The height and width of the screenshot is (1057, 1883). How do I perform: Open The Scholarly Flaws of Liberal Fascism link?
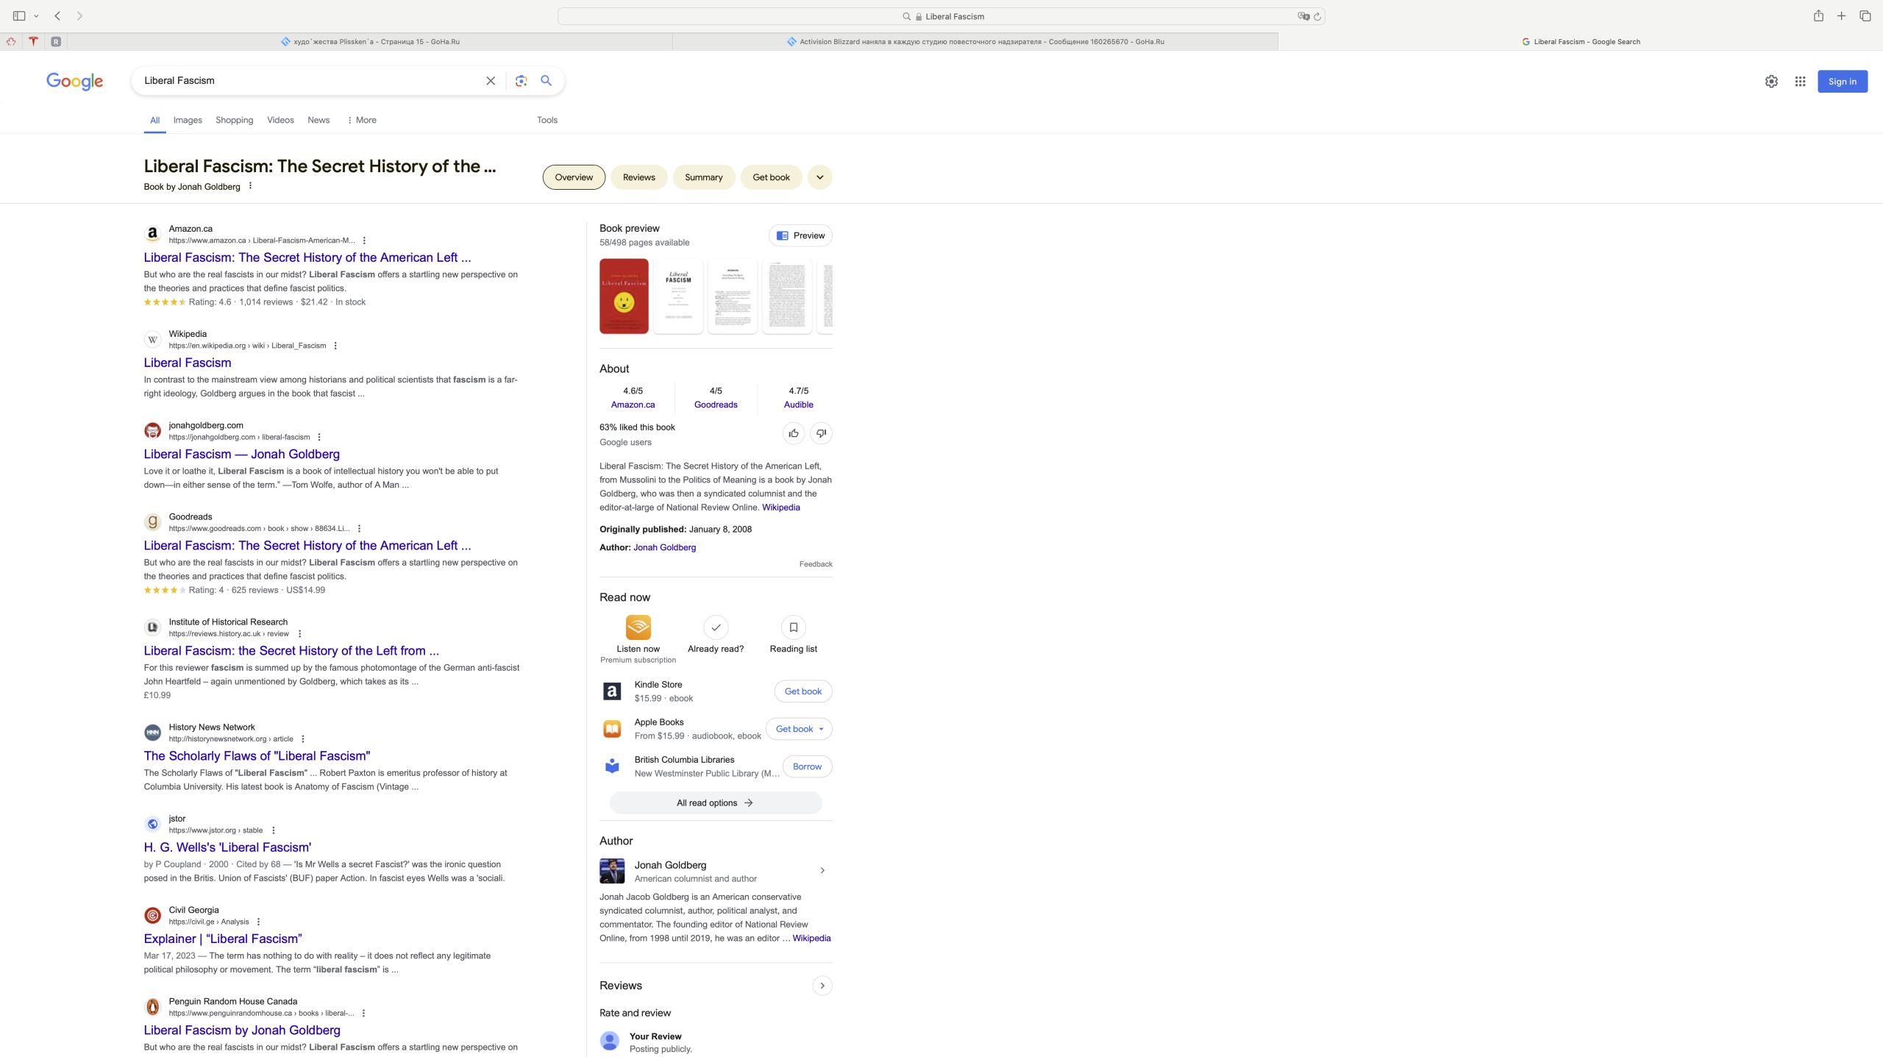pyautogui.click(x=257, y=756)
